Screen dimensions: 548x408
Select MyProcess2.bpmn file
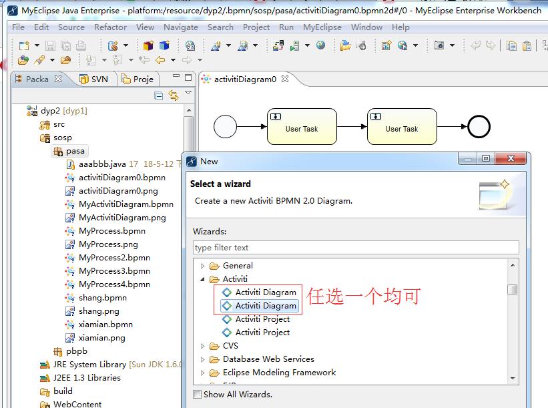(x=107, y=258)
